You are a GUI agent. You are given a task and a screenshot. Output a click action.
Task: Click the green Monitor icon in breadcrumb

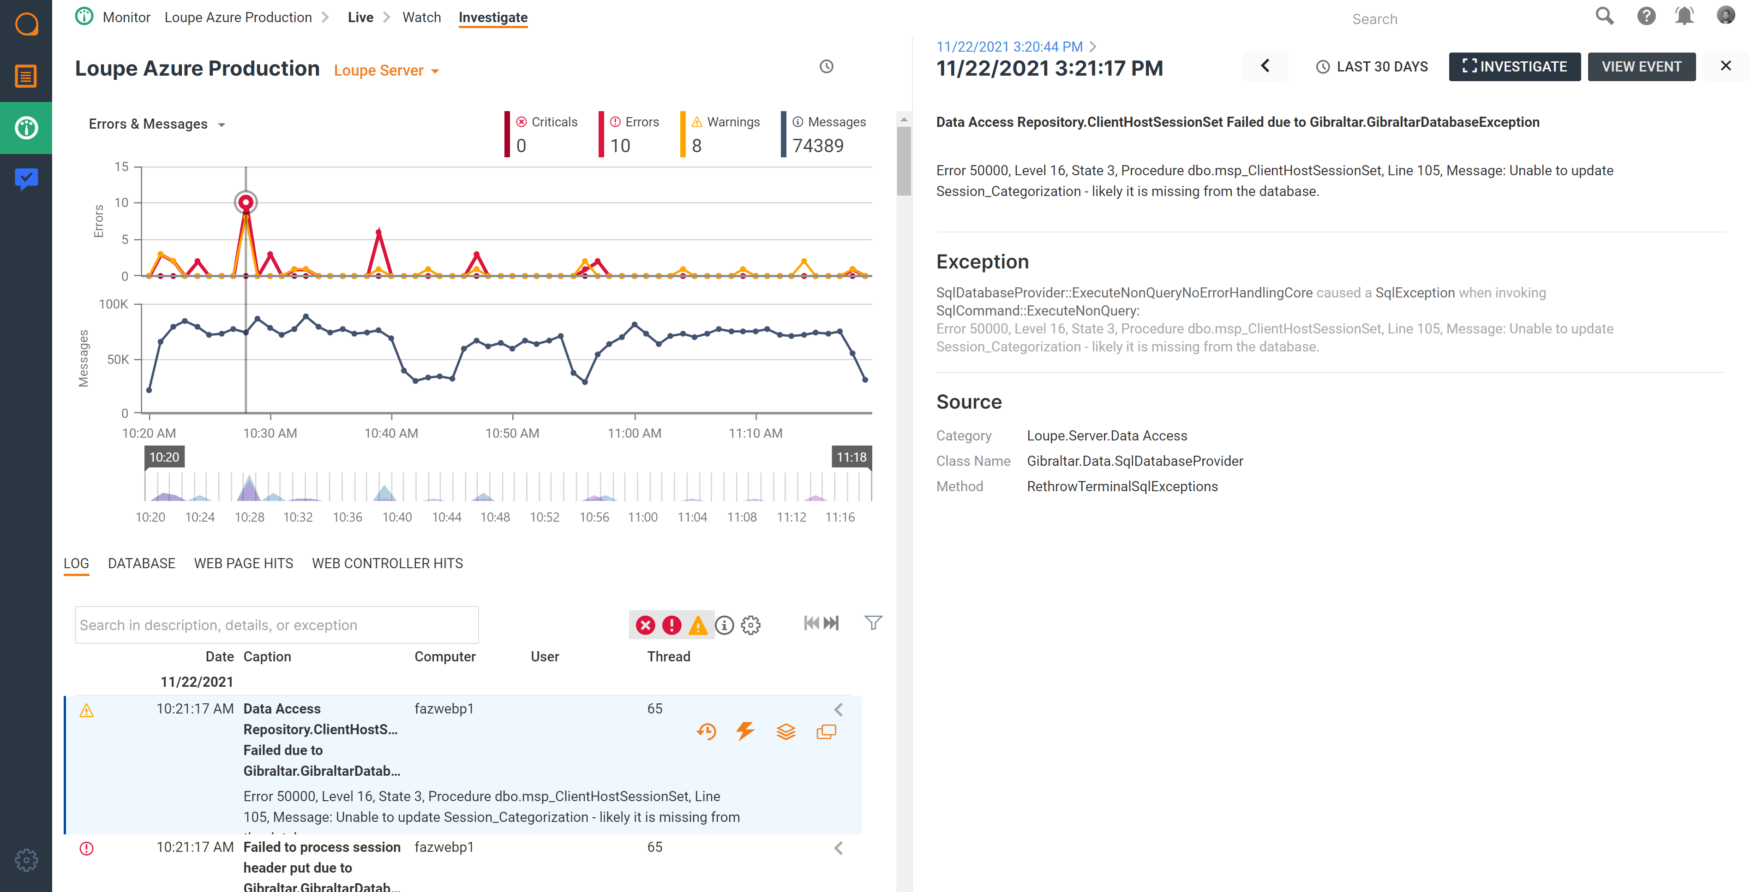coord(84,16)
